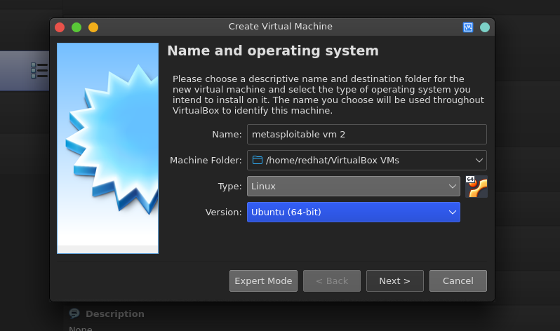Click the teal round button in title bar
The image size is (560, 331).
485,27
